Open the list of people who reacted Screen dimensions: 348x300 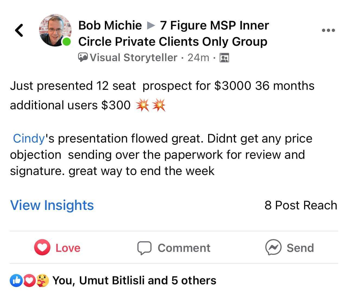pos(134,281)
